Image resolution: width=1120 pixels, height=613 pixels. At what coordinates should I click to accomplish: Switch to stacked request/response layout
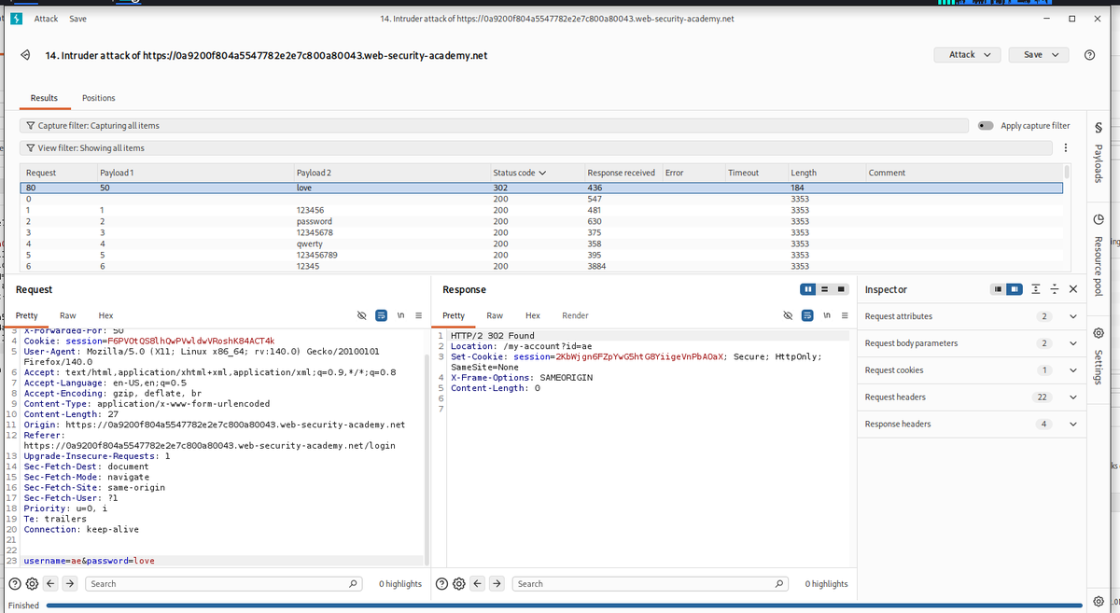tap(825, 289)
